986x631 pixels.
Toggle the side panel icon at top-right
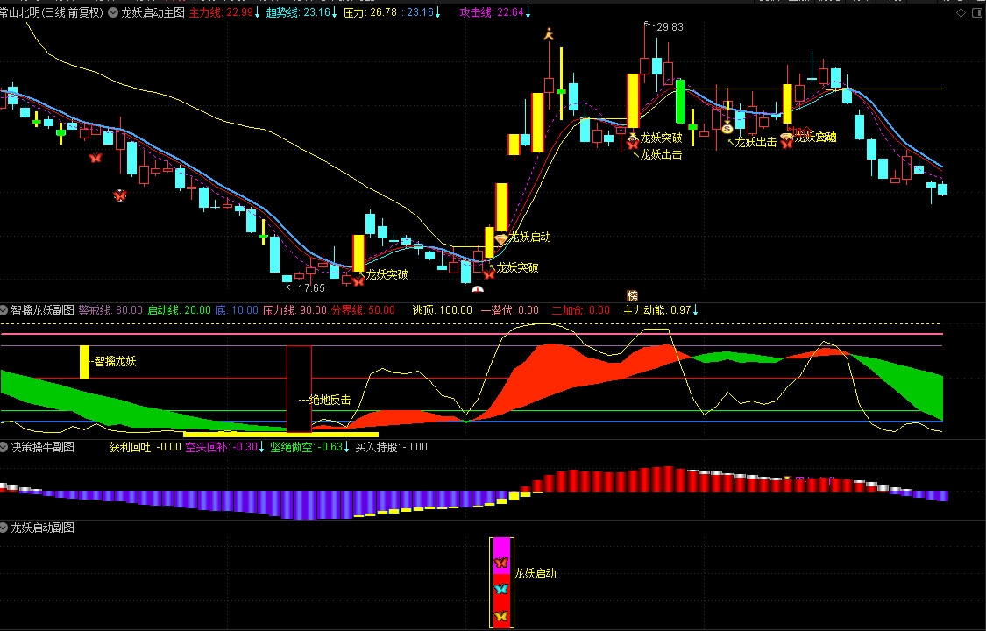pos(976,12)
